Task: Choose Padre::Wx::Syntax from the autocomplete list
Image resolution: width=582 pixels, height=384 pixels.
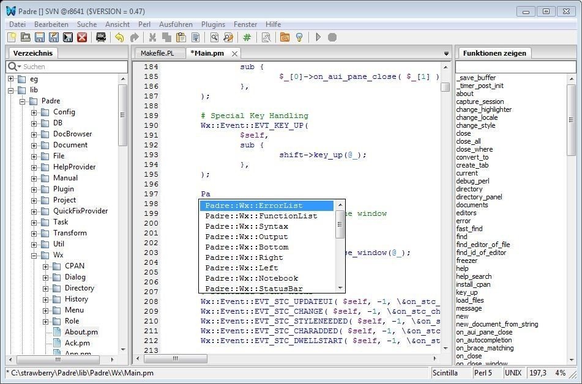Action: [x=267, y=226]
